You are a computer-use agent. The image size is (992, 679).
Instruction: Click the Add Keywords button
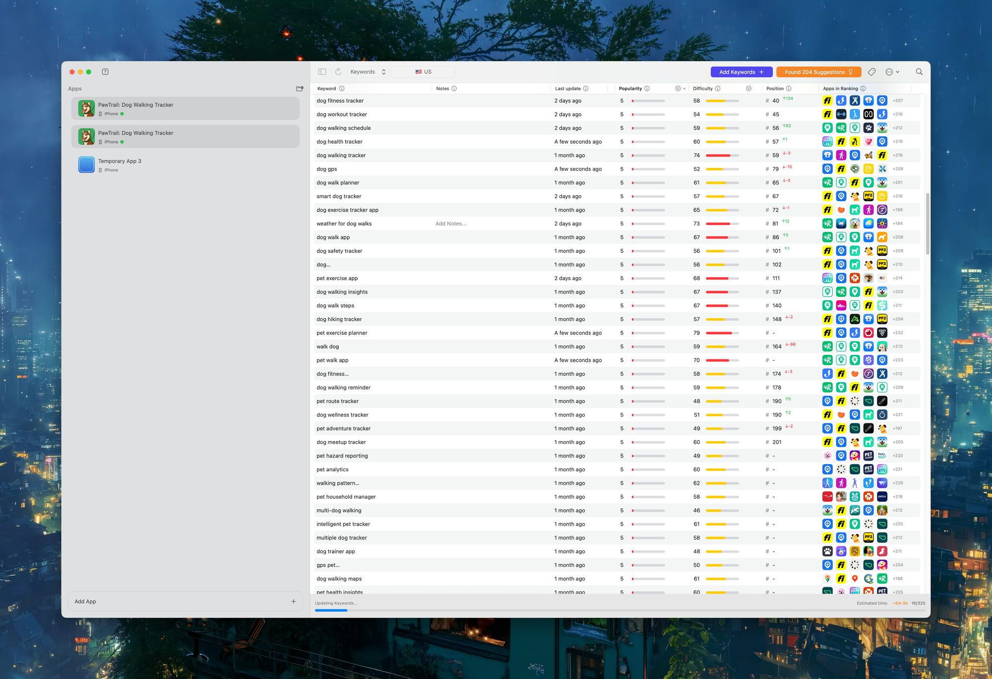(x=741, y=72)
